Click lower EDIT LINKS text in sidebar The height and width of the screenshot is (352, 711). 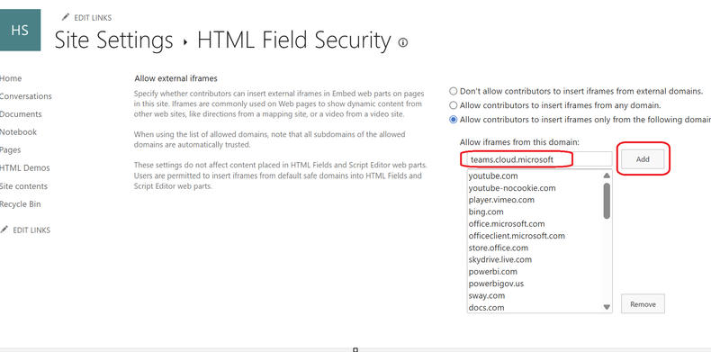(x=31, y=230)
